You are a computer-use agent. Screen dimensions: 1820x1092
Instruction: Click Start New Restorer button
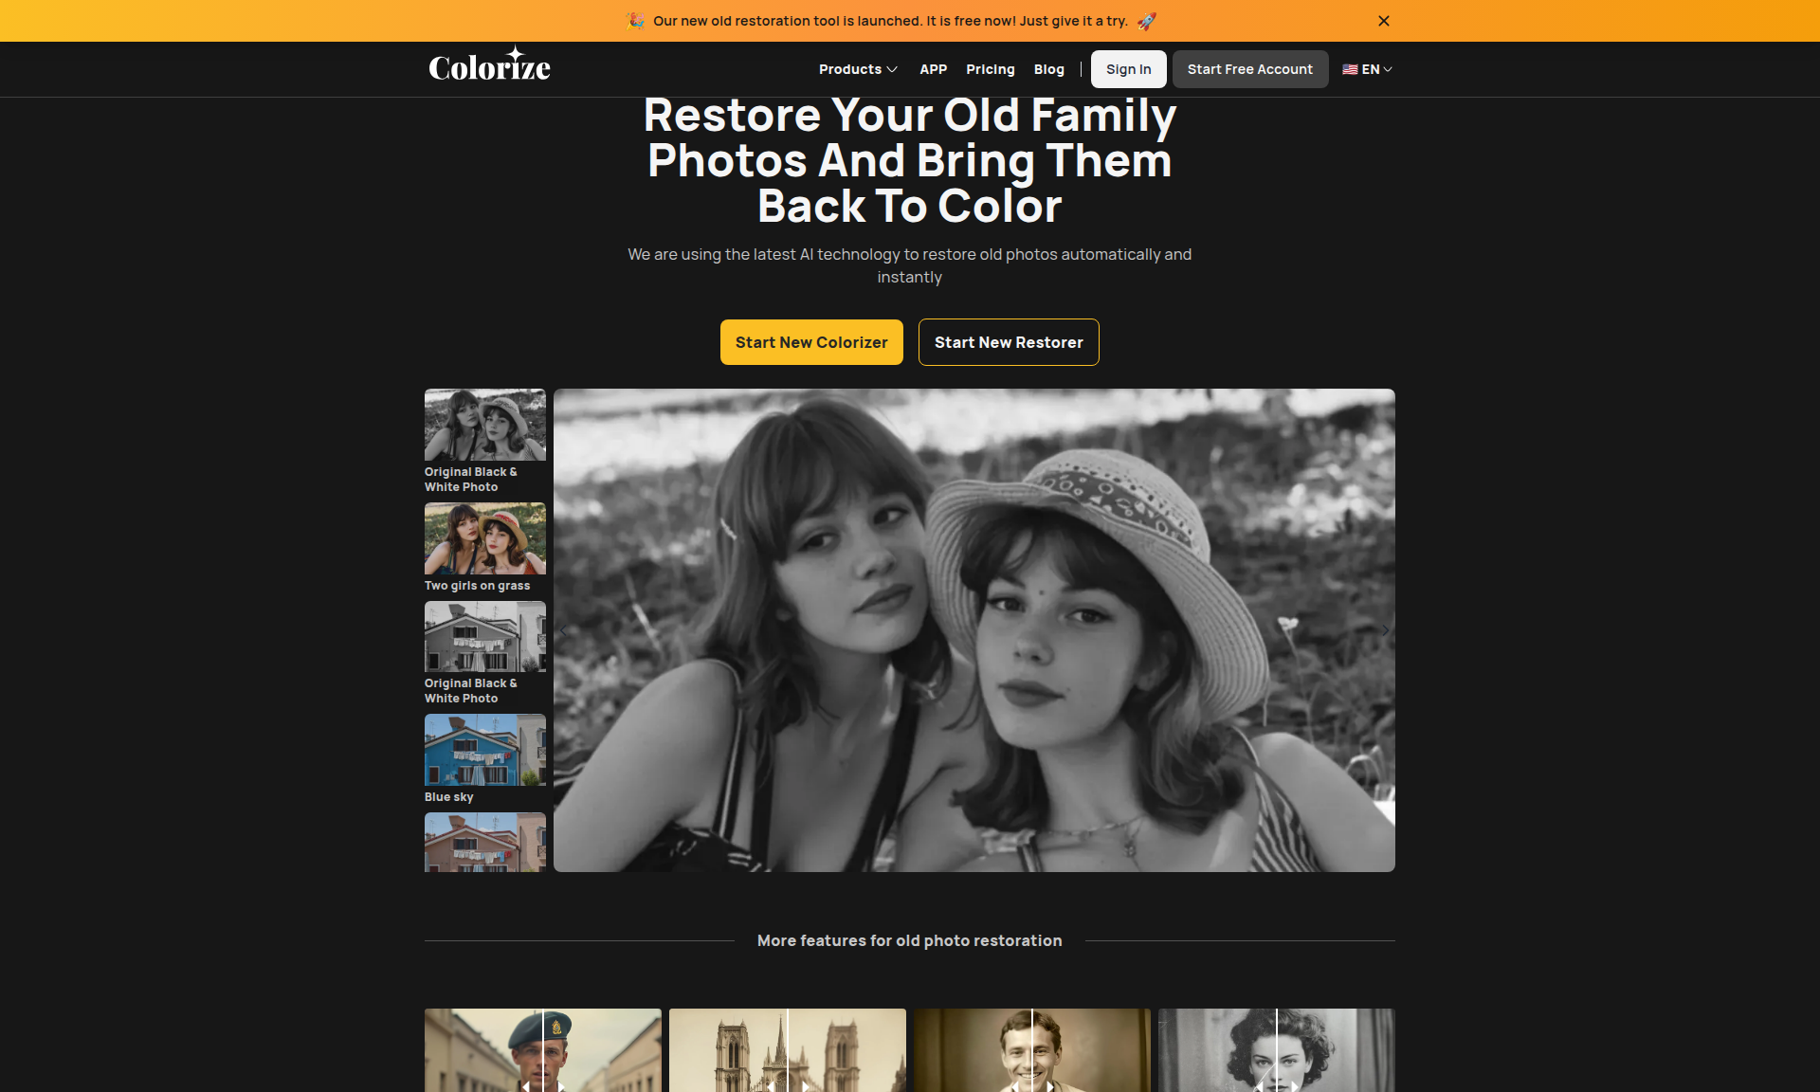(x=1009, y=342)
